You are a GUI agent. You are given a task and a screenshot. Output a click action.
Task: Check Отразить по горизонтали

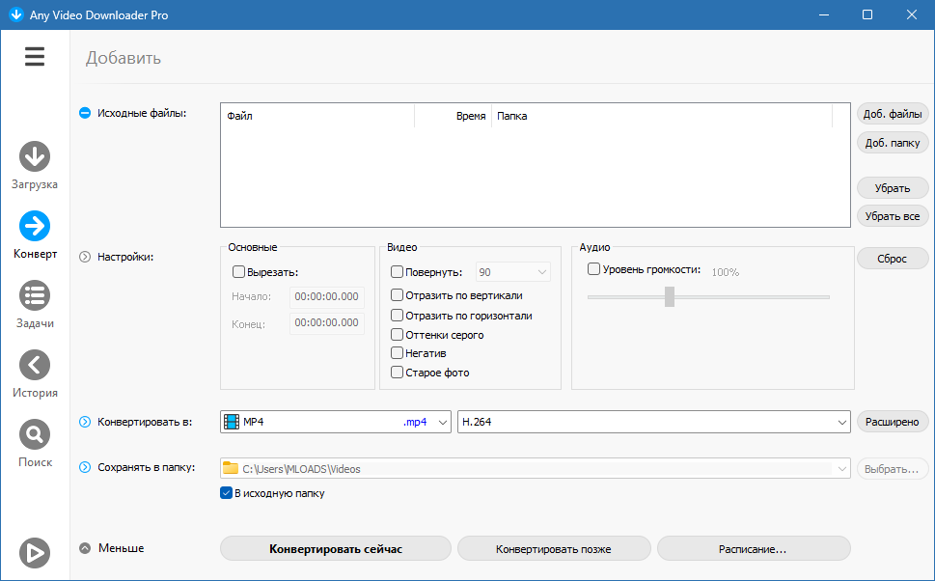point(397,315)
